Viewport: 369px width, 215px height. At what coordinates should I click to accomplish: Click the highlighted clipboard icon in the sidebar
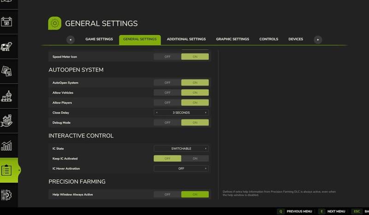[x=7, y=170]
